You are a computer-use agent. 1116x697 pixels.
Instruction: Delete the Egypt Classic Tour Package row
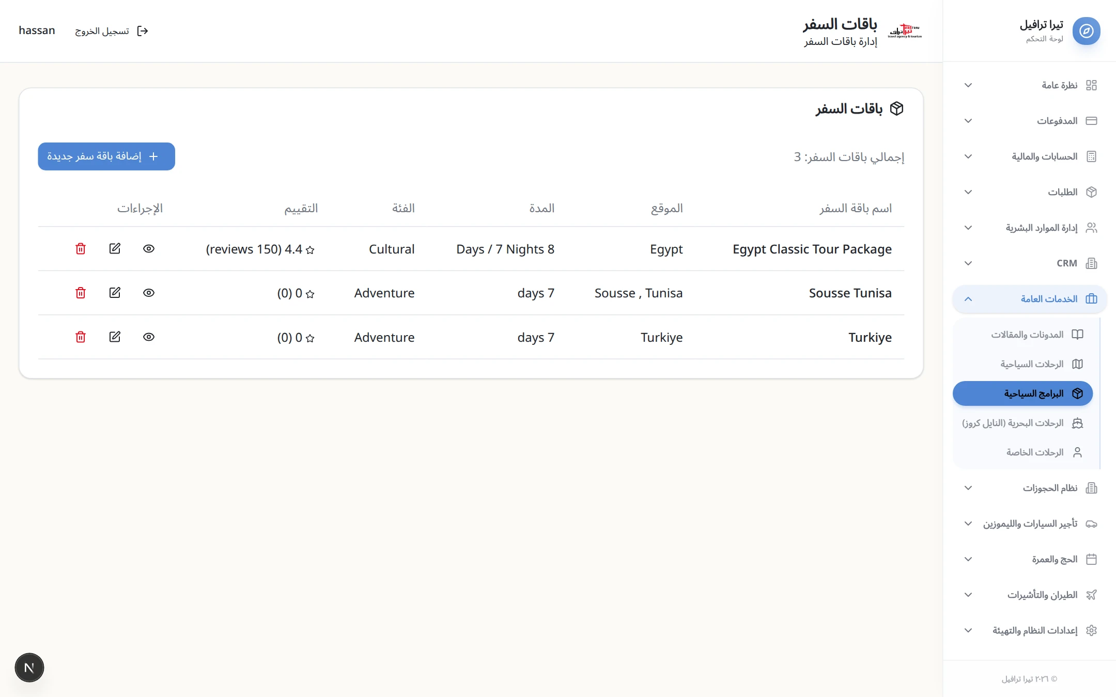pos(81,249)
